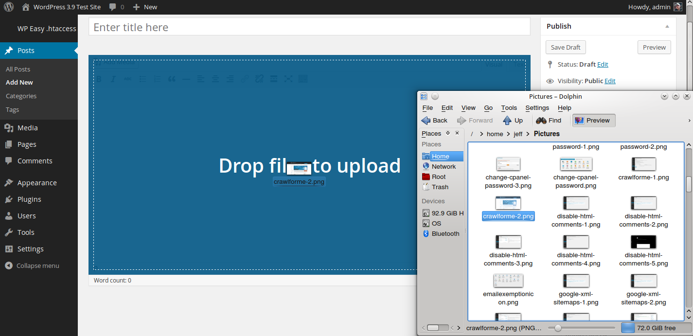This screenshot has width=693, height=336.
Task: Select the Bluetooth device icon
Action: (x=426, y=234)
